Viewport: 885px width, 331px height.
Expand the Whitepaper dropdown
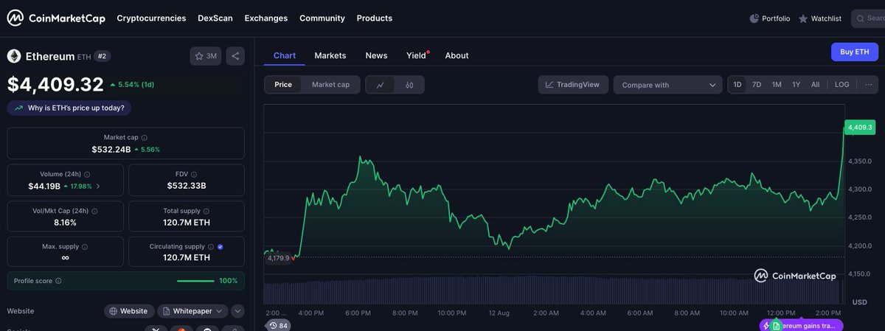[193, 311]
